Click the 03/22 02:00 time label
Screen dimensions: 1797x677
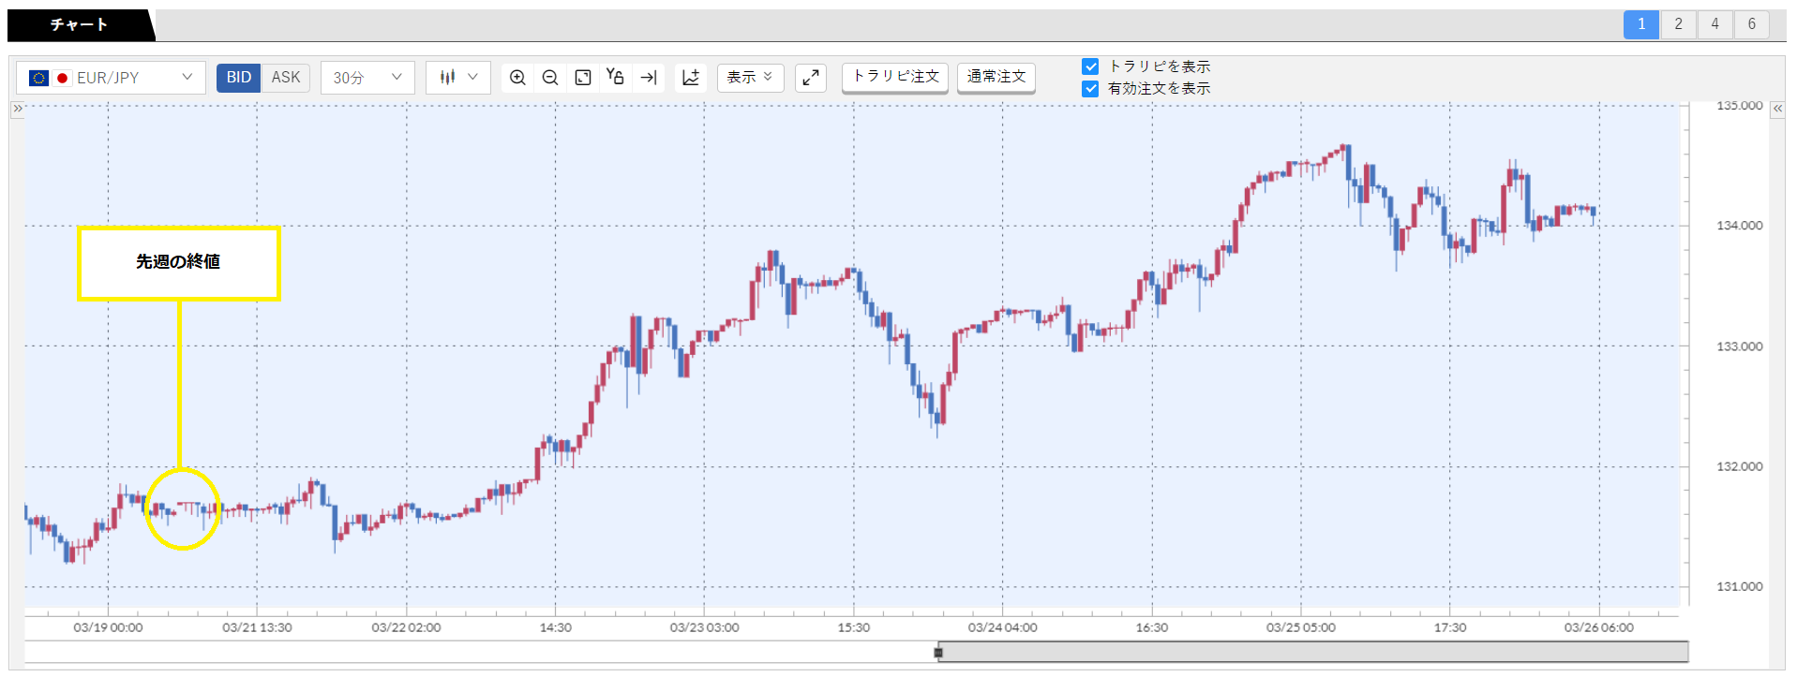pos(406,627)
